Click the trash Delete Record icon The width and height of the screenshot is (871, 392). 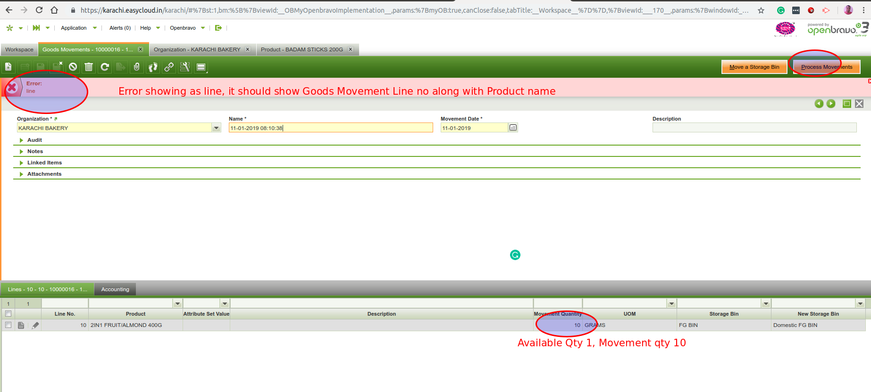[x=89, y=67]
